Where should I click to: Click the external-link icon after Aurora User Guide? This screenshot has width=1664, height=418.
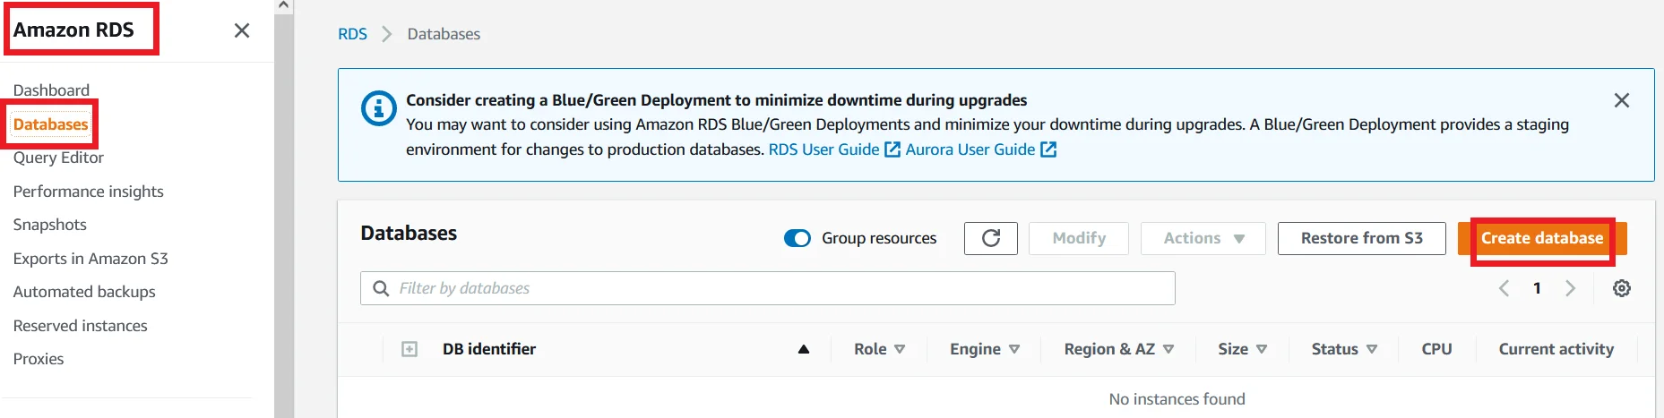(x=1048, y=149)
